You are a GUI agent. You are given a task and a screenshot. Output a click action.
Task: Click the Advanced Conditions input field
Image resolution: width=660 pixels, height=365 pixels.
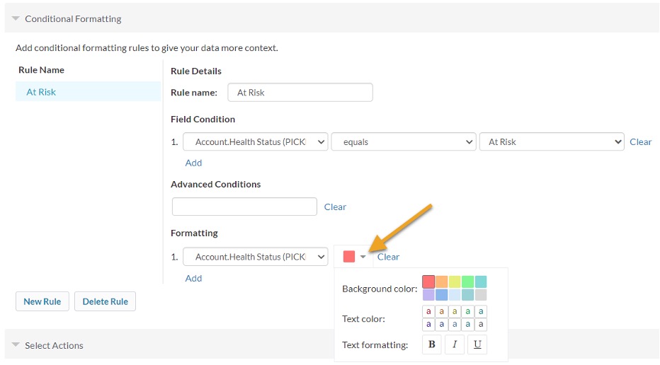coord(244,207)
